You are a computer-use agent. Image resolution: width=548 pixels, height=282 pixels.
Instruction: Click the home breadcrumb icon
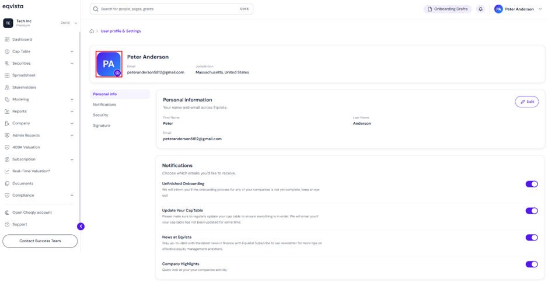[x=92, y=31]
